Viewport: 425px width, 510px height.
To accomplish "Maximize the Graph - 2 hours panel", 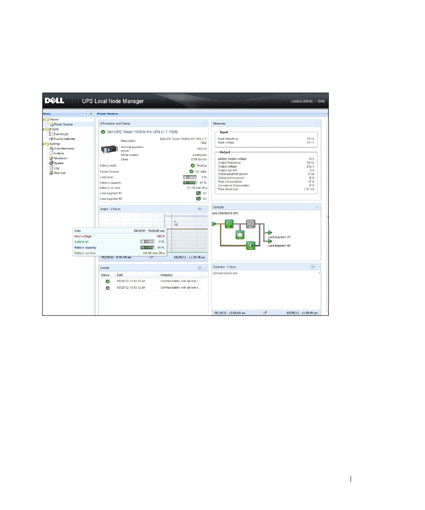I will 200,209.
